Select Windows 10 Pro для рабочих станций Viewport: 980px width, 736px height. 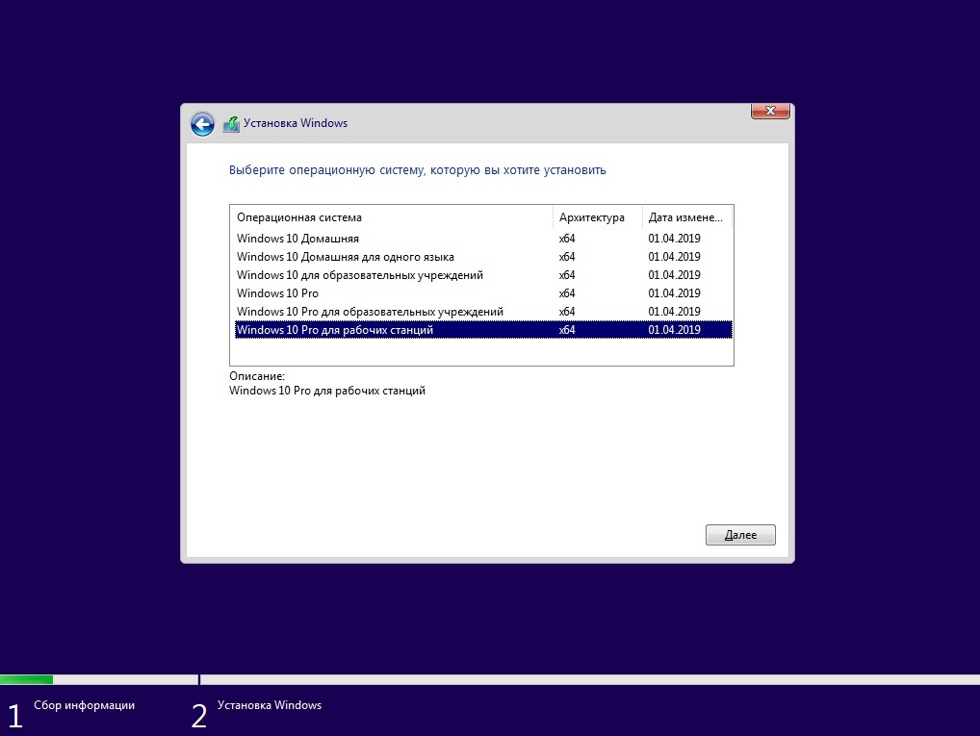(x=335, y=330)
